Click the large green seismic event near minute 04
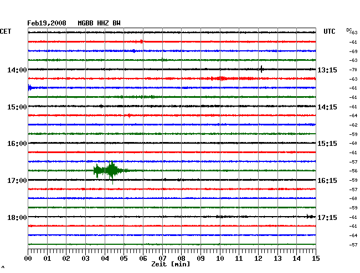The width and height of the screenshot is (360, 273). pyautogui.click(x=110, y=171)
